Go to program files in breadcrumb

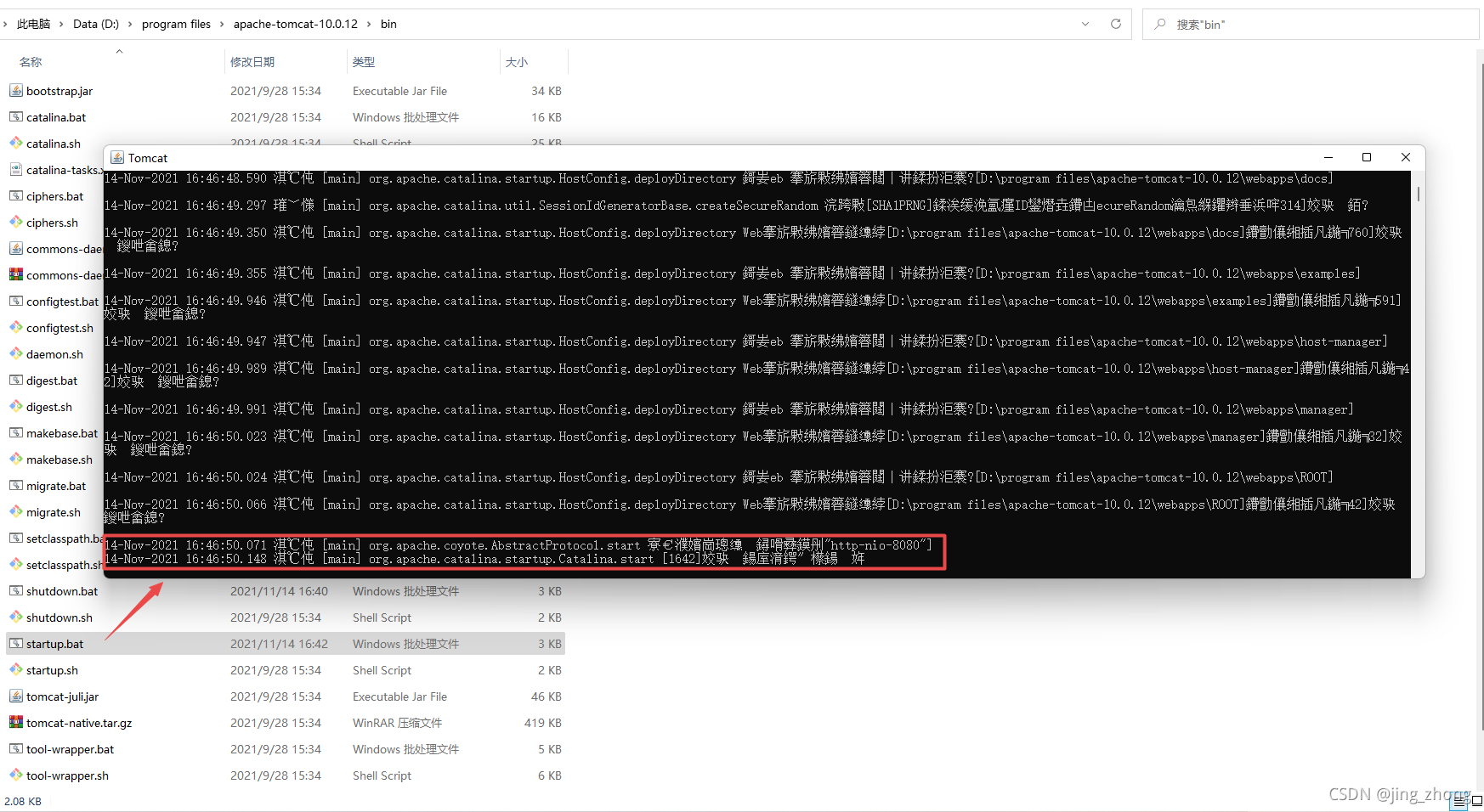[x=176, y=24]
